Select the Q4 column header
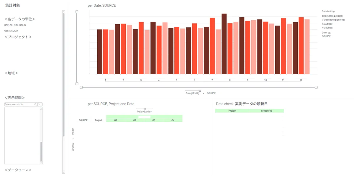This screenshot has width=354, height=176. pyautogui.click(x=173, y=120)
